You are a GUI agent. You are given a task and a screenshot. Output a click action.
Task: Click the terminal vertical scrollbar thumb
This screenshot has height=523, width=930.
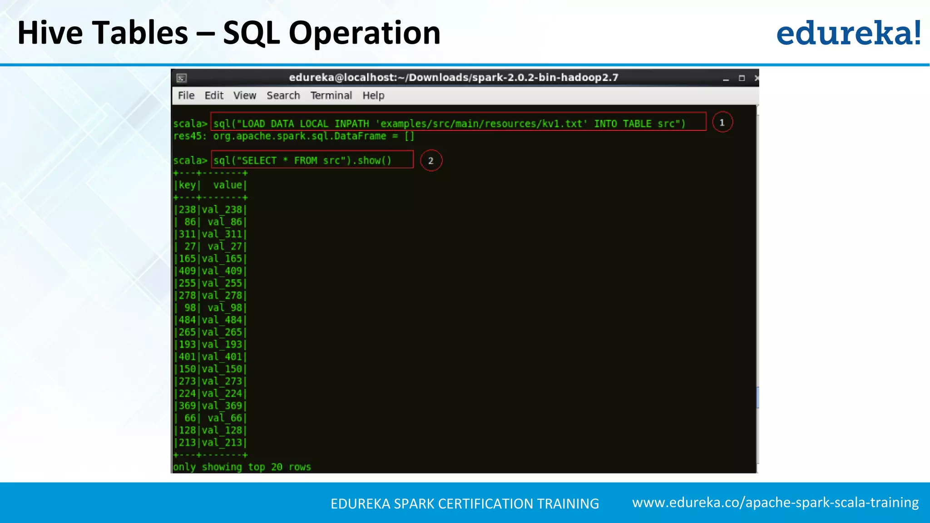pos(757,397)
